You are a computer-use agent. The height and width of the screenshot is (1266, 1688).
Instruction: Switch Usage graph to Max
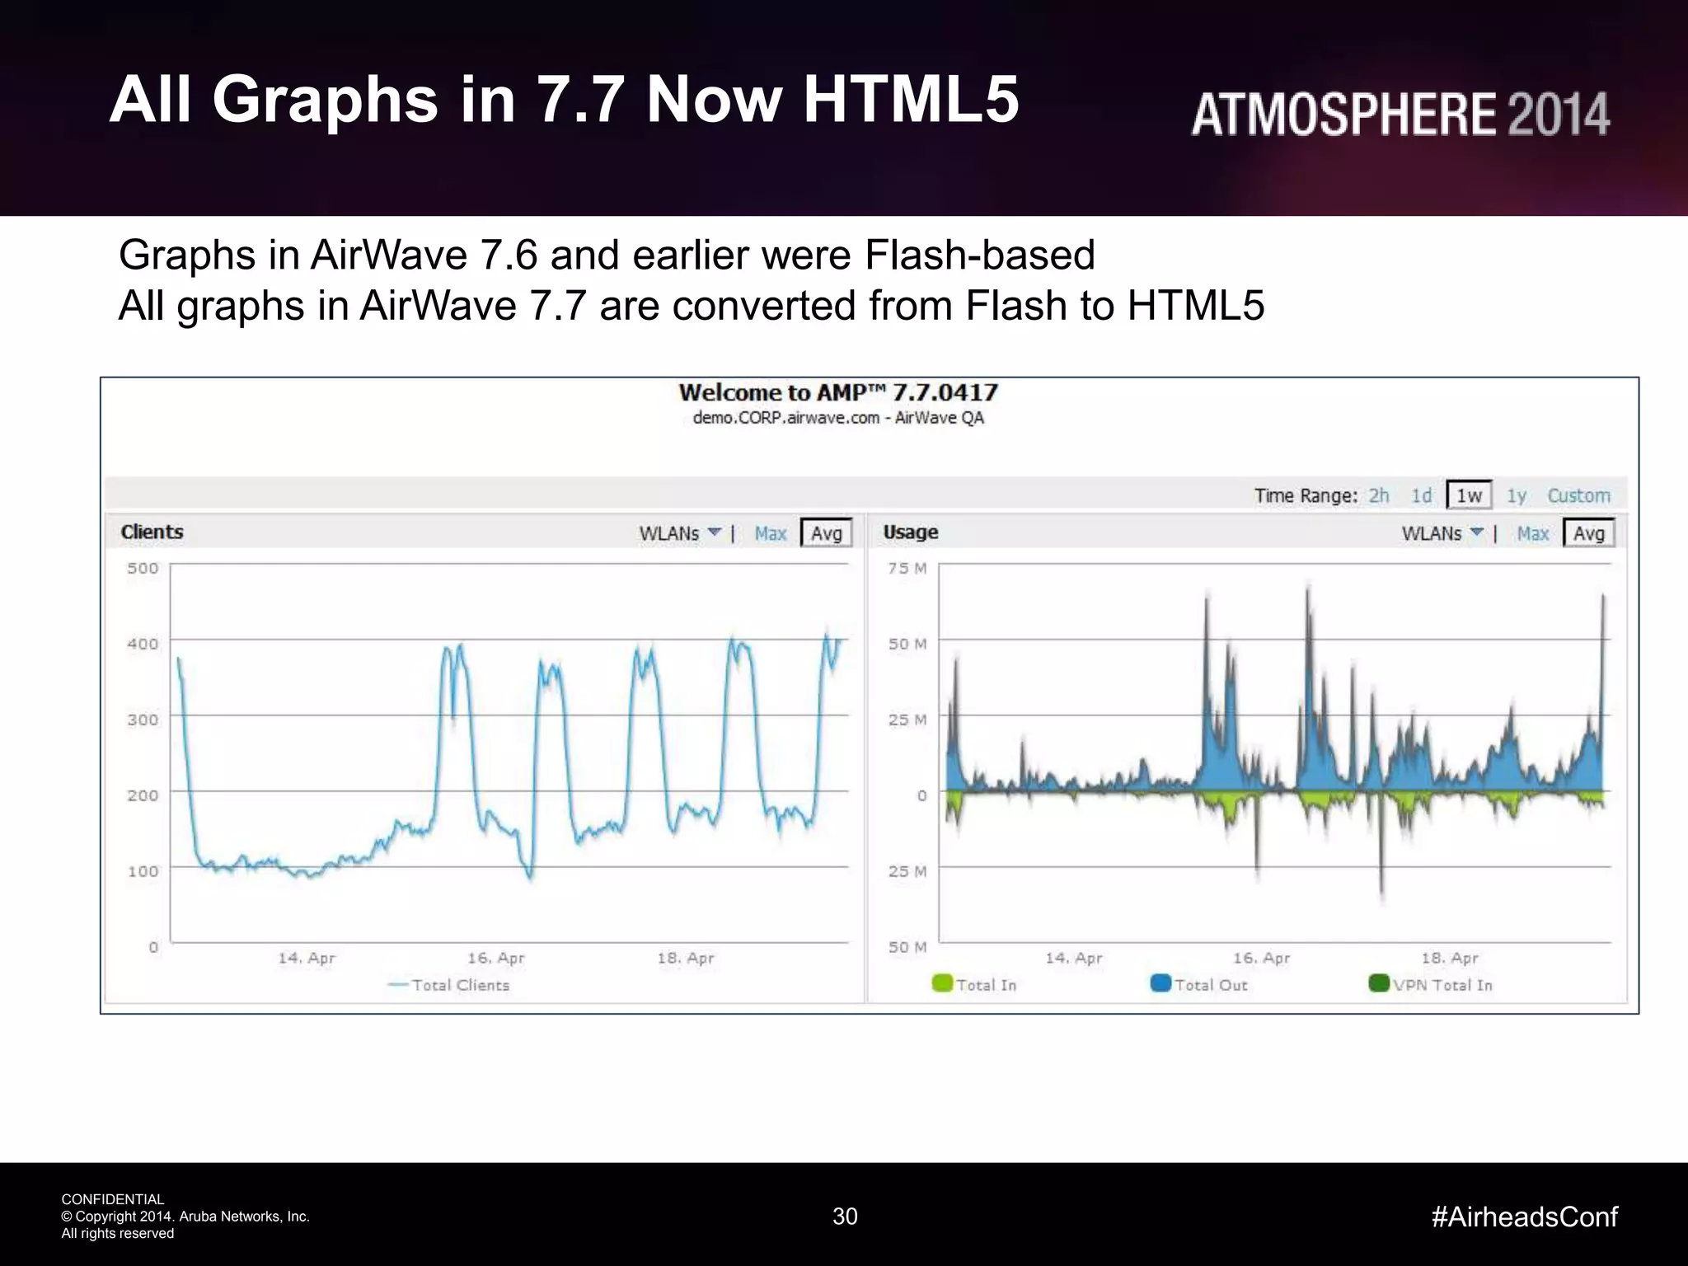(1533, 533)
